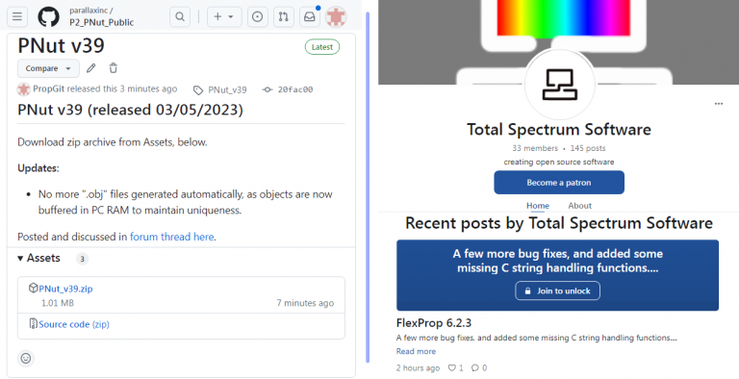
Task: Open pull requests icon in header
Action: [x=283, y=17]
